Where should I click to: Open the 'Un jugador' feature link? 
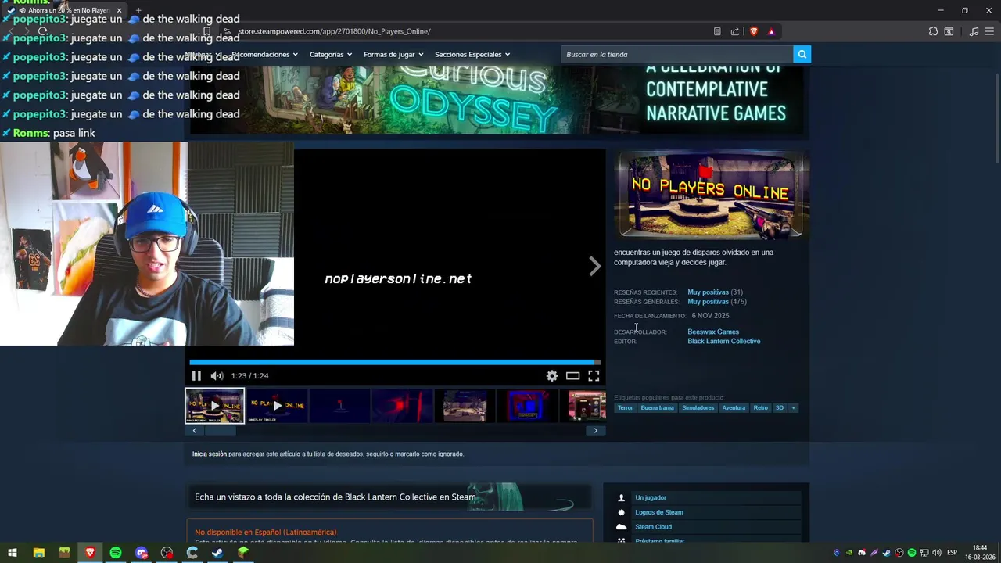pyautogui.click(x=651, y=497)
